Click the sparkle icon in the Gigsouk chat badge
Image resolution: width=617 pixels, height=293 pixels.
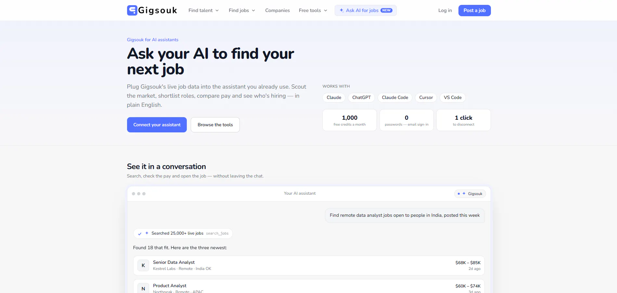click(464, 194)
